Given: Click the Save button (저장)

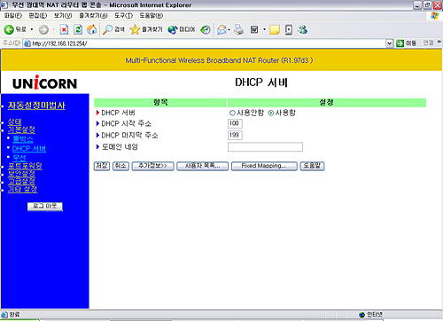Looking at the screenshot, I should click(x=102, y=166).
